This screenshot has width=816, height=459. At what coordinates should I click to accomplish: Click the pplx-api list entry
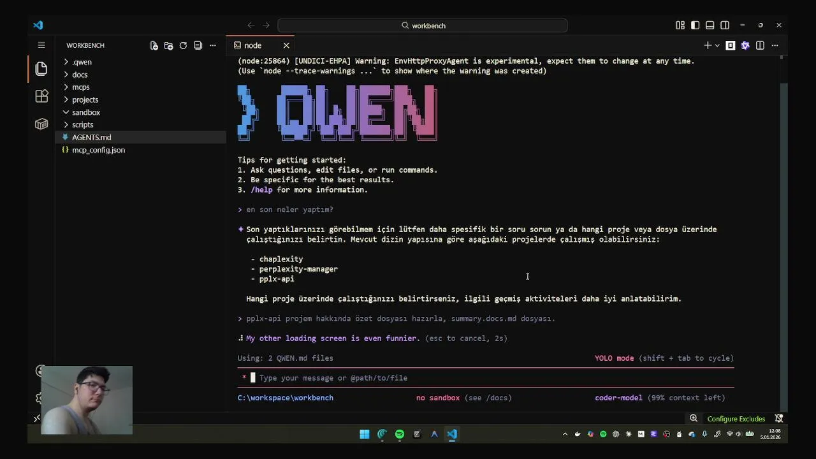(277, 279)
